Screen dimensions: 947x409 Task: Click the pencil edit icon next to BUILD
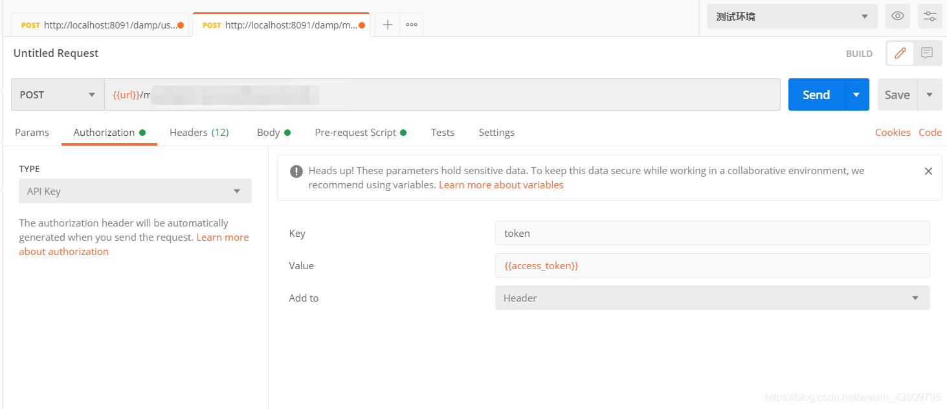900,54
